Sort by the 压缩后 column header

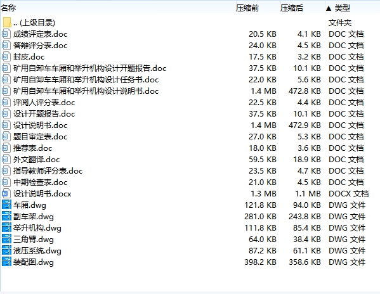pos(292,8)
